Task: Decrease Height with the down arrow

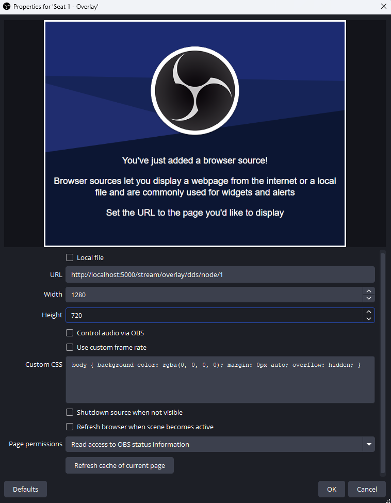Action: (369, 319)
